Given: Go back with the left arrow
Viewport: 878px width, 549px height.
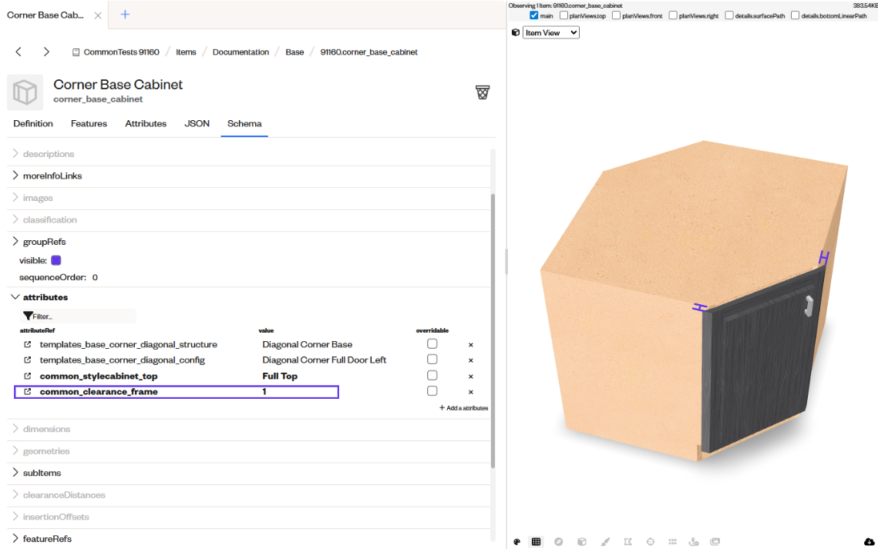Looking at the screenshot, I should click(19, 52).
